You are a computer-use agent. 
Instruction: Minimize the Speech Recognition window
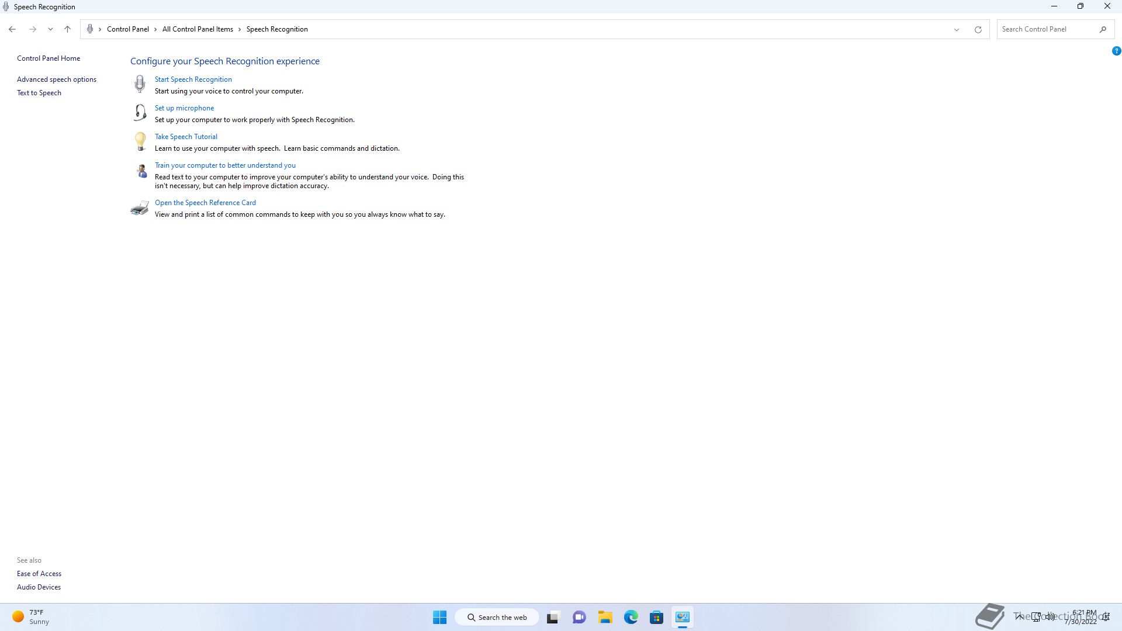click(x=1054, y=6)
